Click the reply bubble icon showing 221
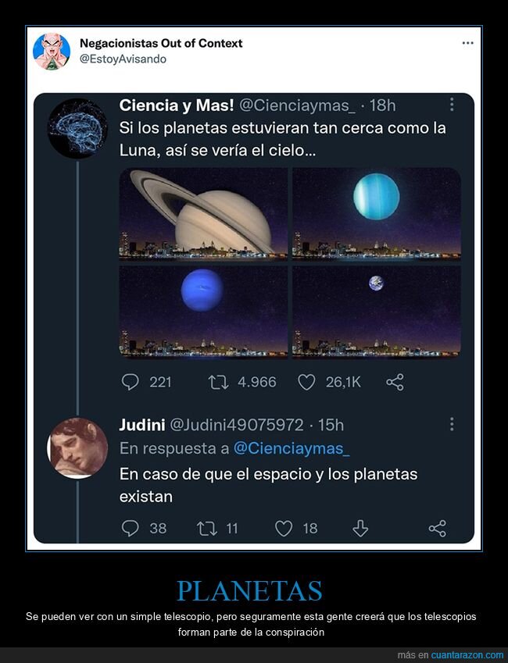This screenshot has height=663, width=508. click(x=131, y=382)
